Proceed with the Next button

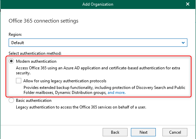(x=143, y=132)
